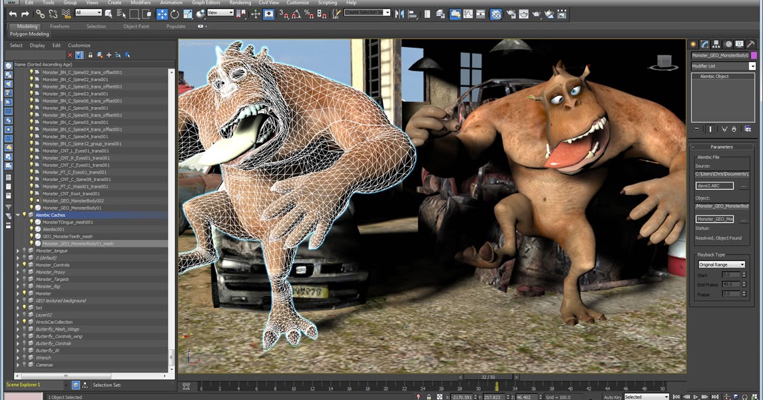Activate the Select and Scale tool
The height and width of the screenshot is (400, 763).
pyautogui.click(x=187, y=14)
